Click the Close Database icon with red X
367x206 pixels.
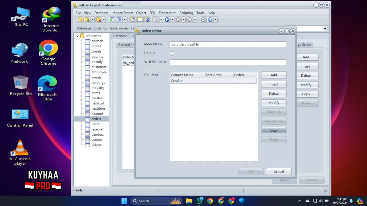point(98,20)
